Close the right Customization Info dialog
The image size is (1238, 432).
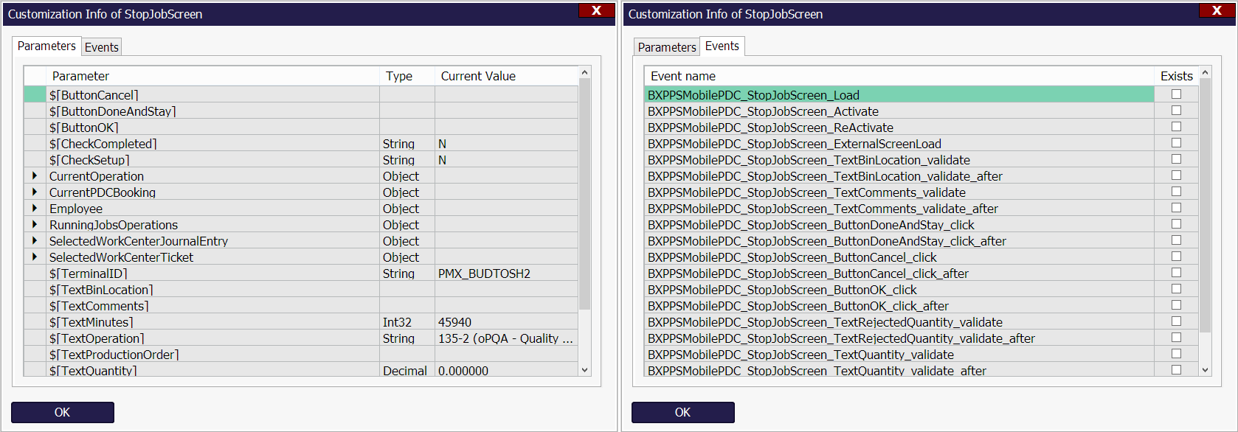pyautogui.click(x=1217, y=10)
